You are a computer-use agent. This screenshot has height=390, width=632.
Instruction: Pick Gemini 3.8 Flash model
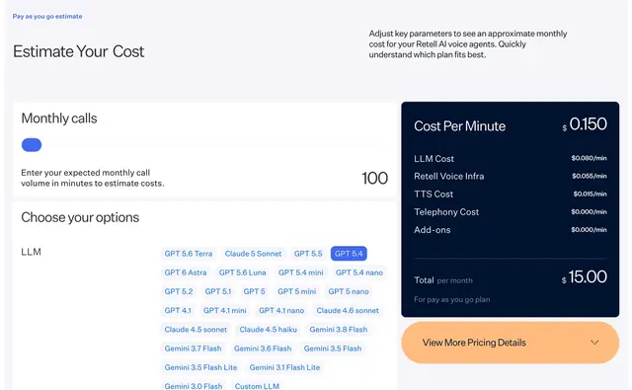338,329
